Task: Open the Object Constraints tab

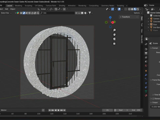Action: pyautogui.click(x=146, y=87)
